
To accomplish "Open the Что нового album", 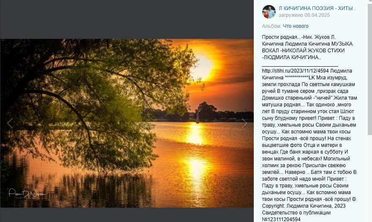I will click(296, 26).
